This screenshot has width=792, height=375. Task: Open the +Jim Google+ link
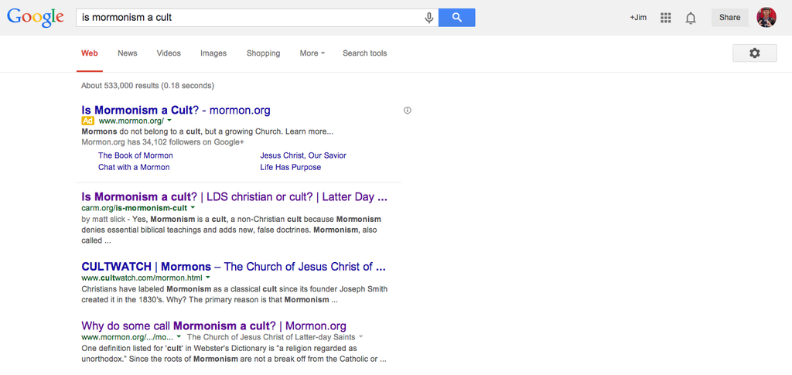tap(638, 18)
